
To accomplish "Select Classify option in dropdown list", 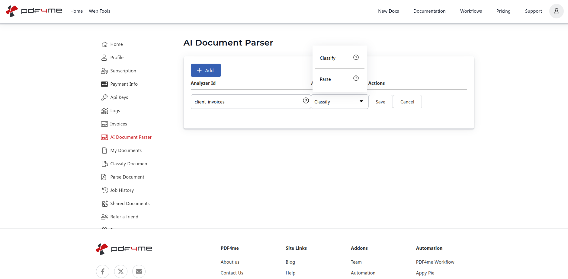I will tap(339, 58).
